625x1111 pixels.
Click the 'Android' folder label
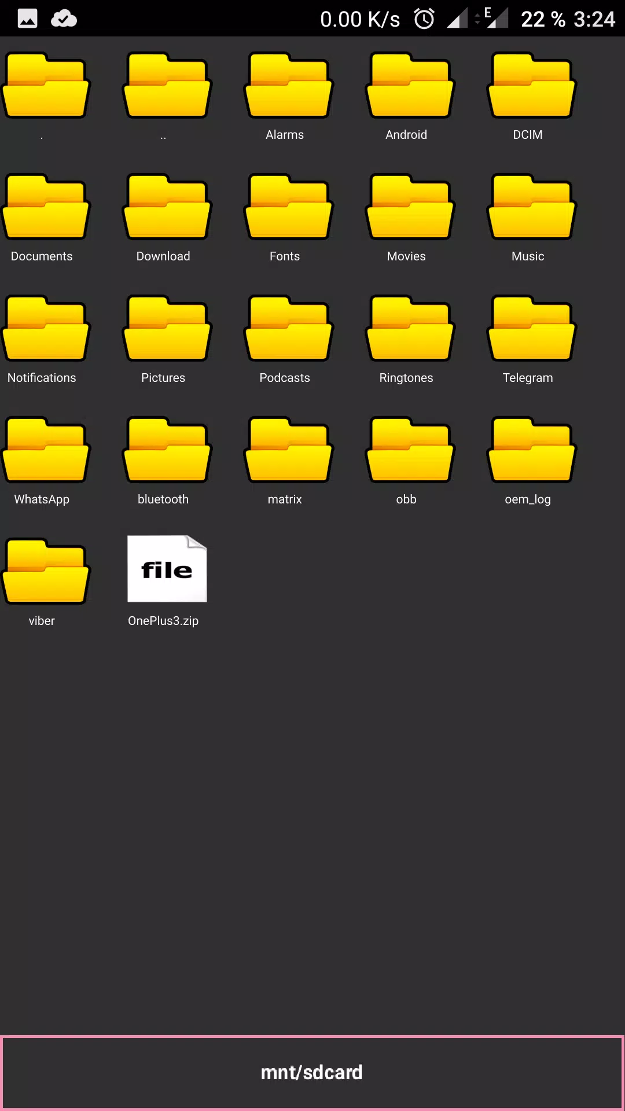coord(406,135)
